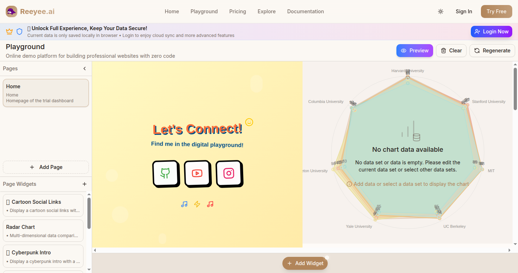Open the Playground navigation item

click(x=204, y=11)
